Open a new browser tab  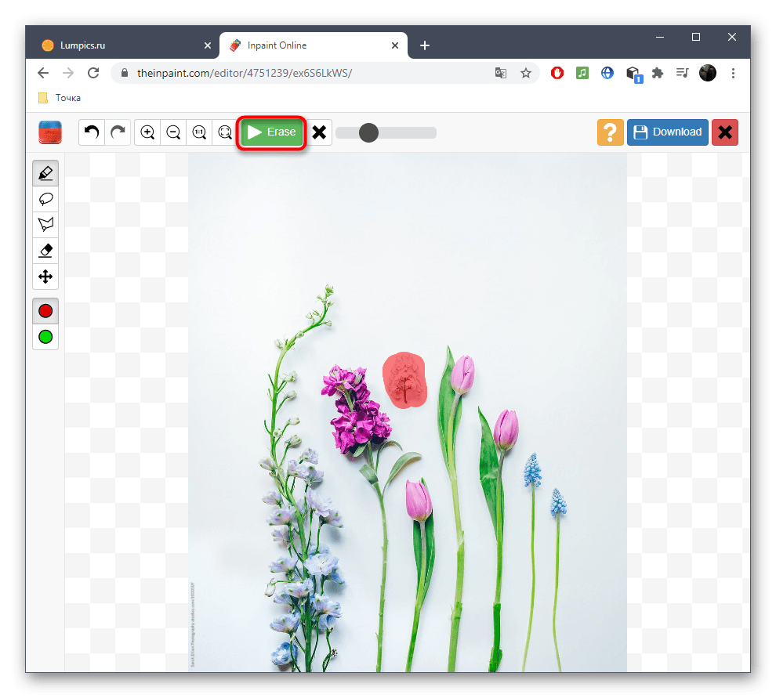(425, 45)
